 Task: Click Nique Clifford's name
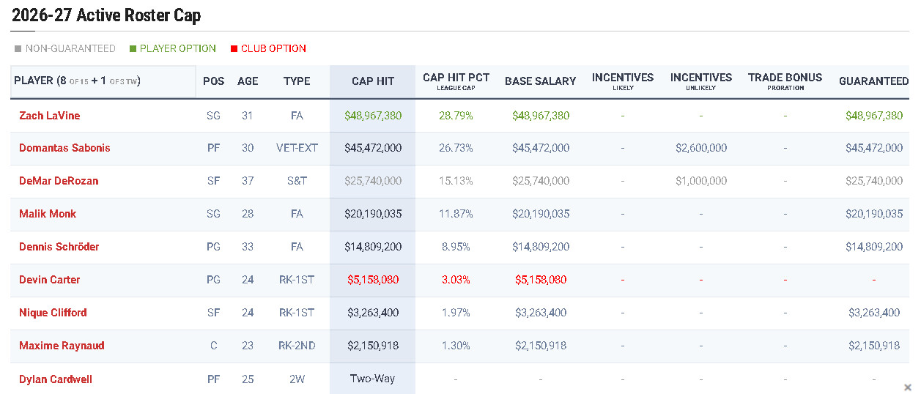pos(53,313)
